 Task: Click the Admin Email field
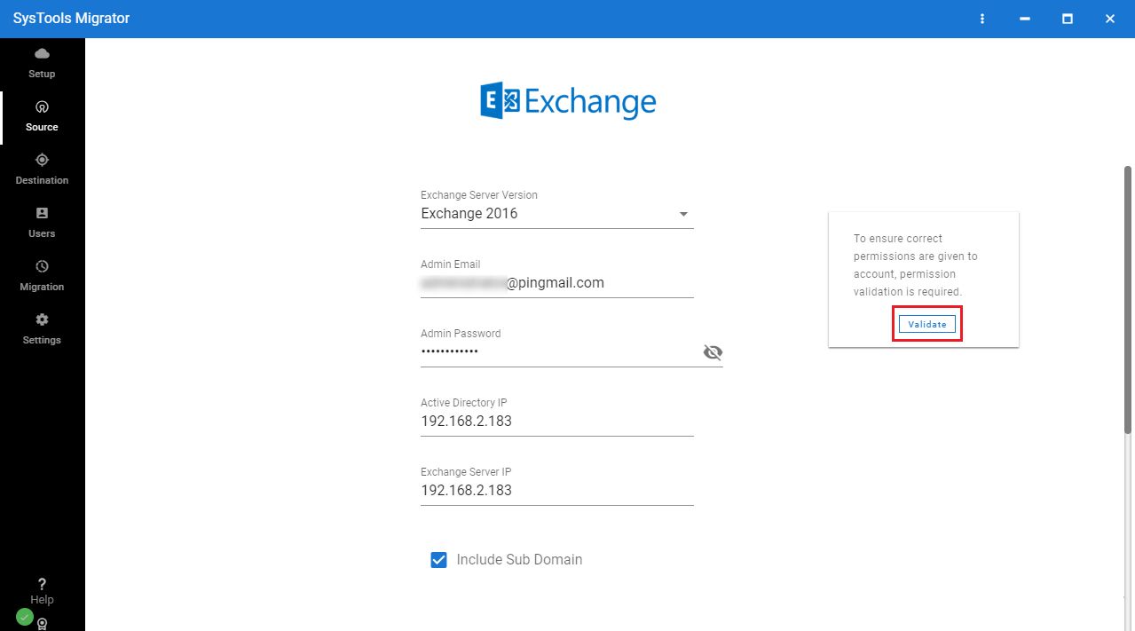[x=557, y=283]
